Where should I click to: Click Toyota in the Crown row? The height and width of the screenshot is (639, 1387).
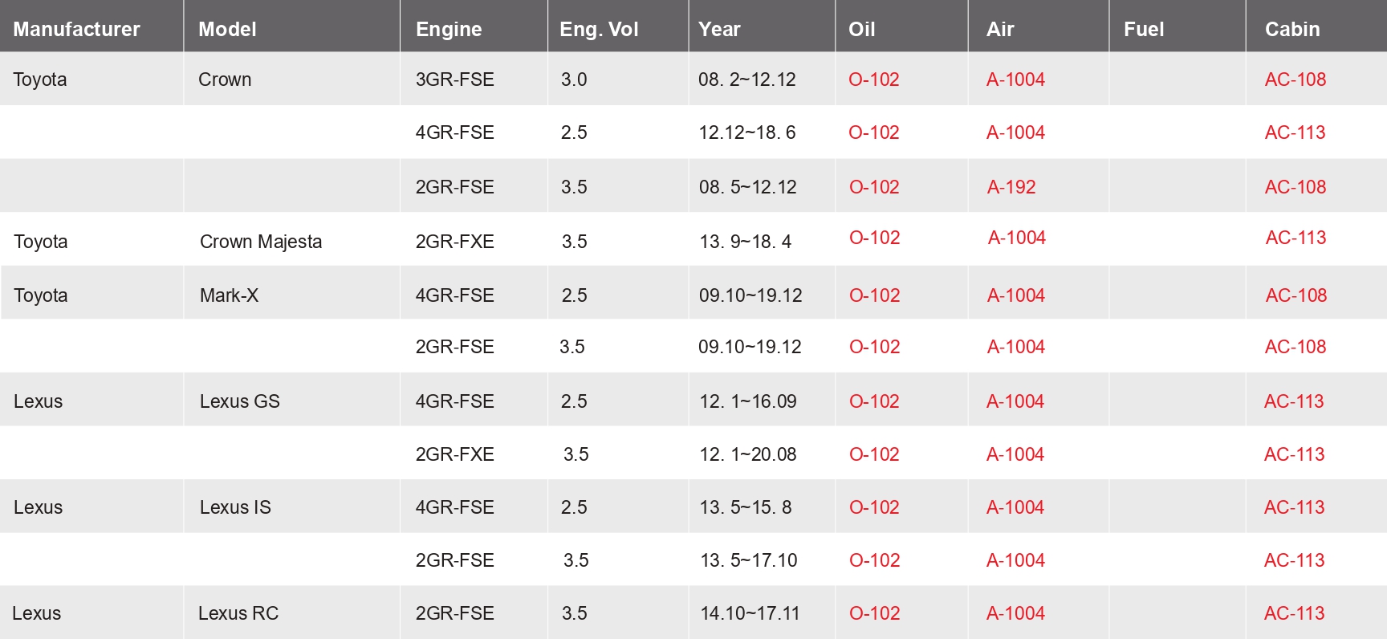[40, 79]
